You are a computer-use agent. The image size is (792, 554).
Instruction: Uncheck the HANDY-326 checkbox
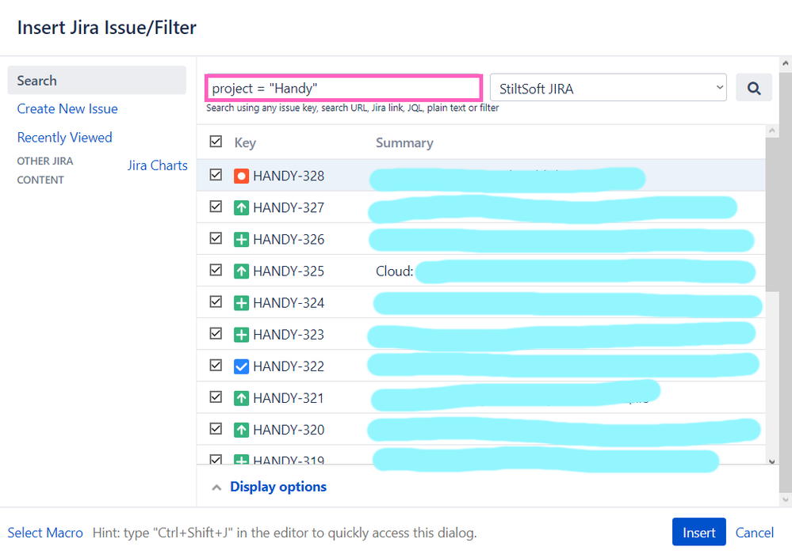coord(216,238)
